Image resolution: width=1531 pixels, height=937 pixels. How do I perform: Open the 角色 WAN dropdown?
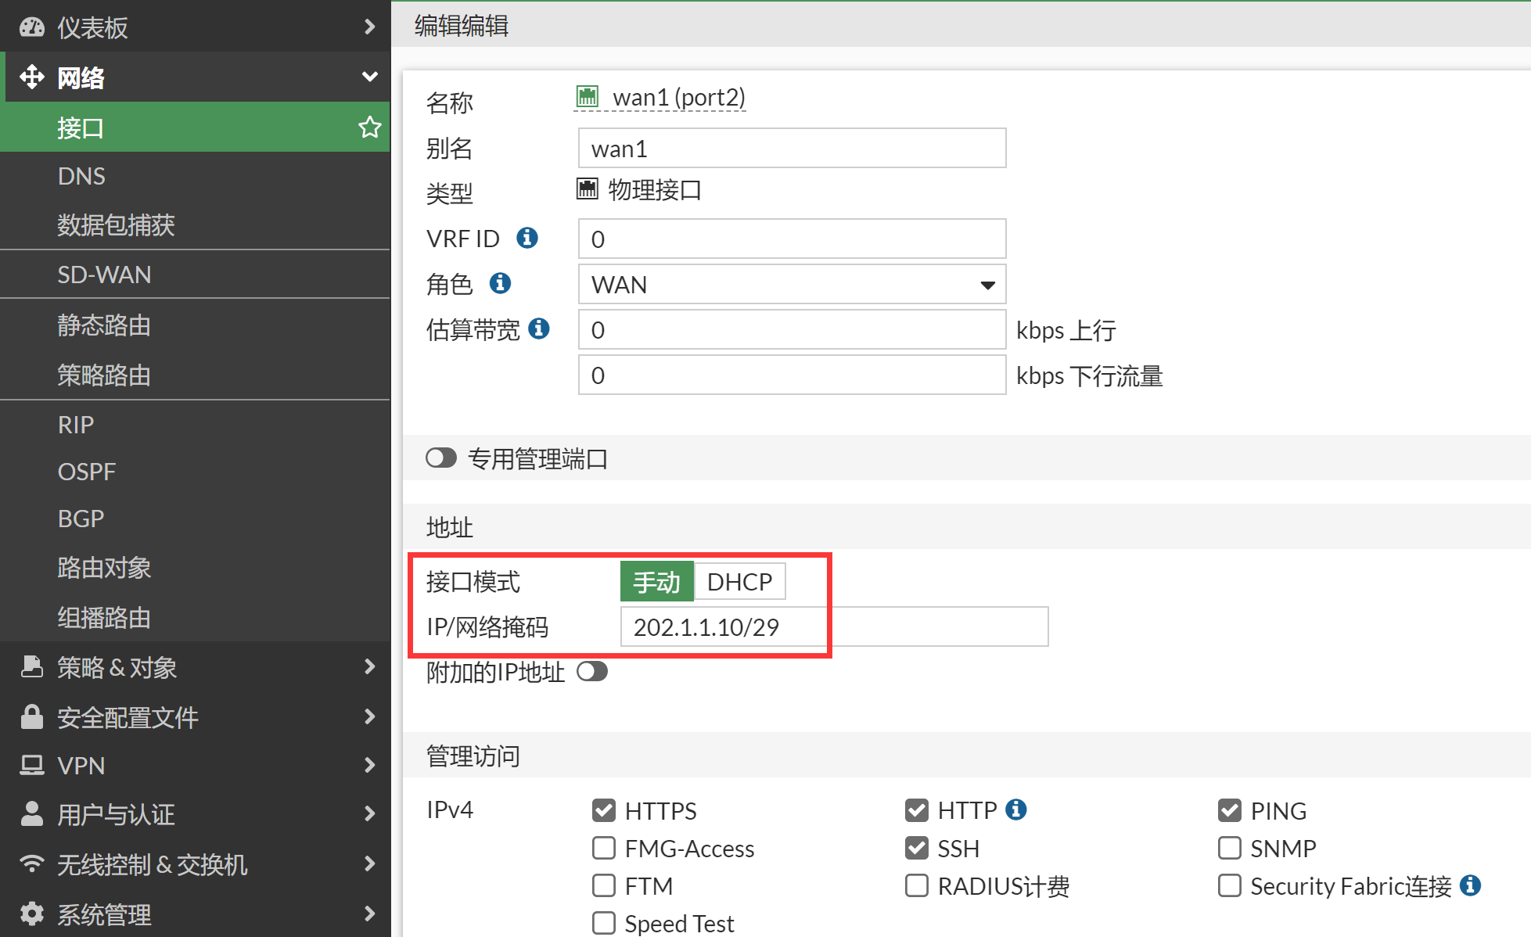tap(792, 285)
